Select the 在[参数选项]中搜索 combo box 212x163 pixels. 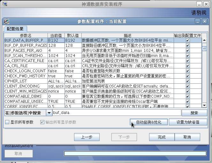pos(28,113)
